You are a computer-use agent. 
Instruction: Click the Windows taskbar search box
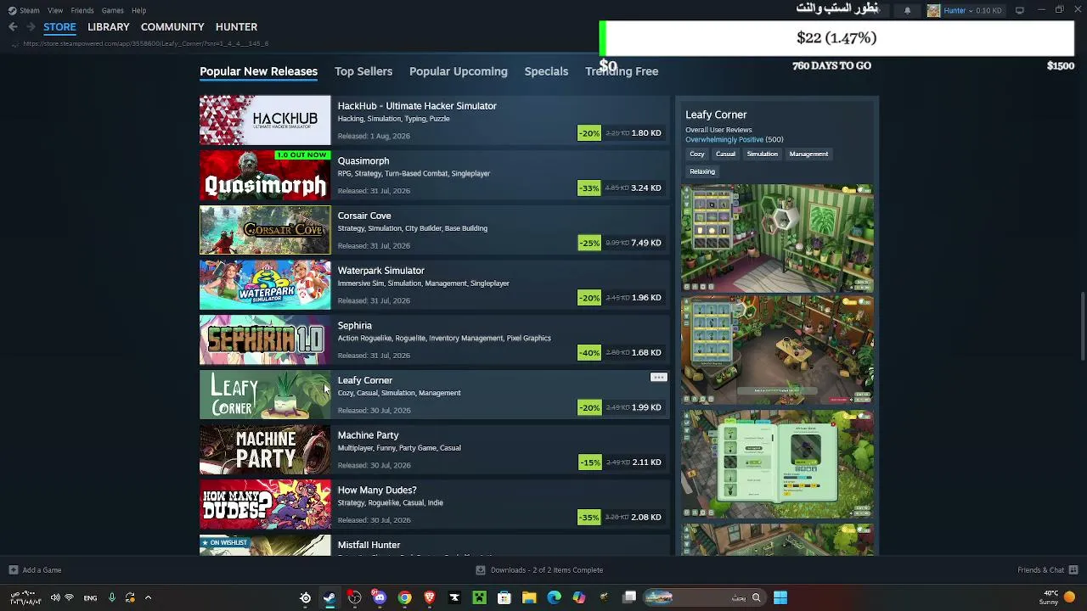[x=705, y=597]
